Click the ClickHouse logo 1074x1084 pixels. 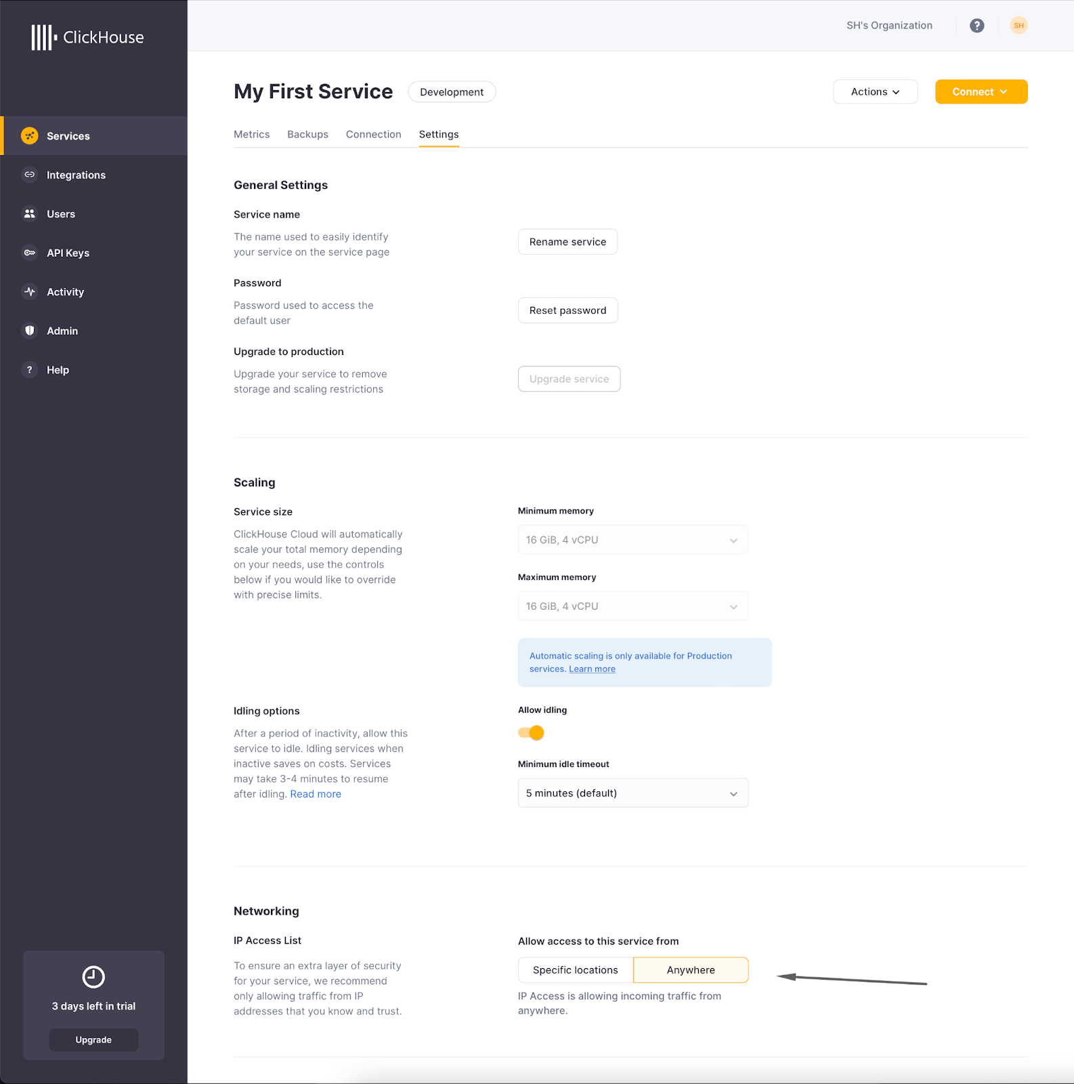tap(87, 37)
